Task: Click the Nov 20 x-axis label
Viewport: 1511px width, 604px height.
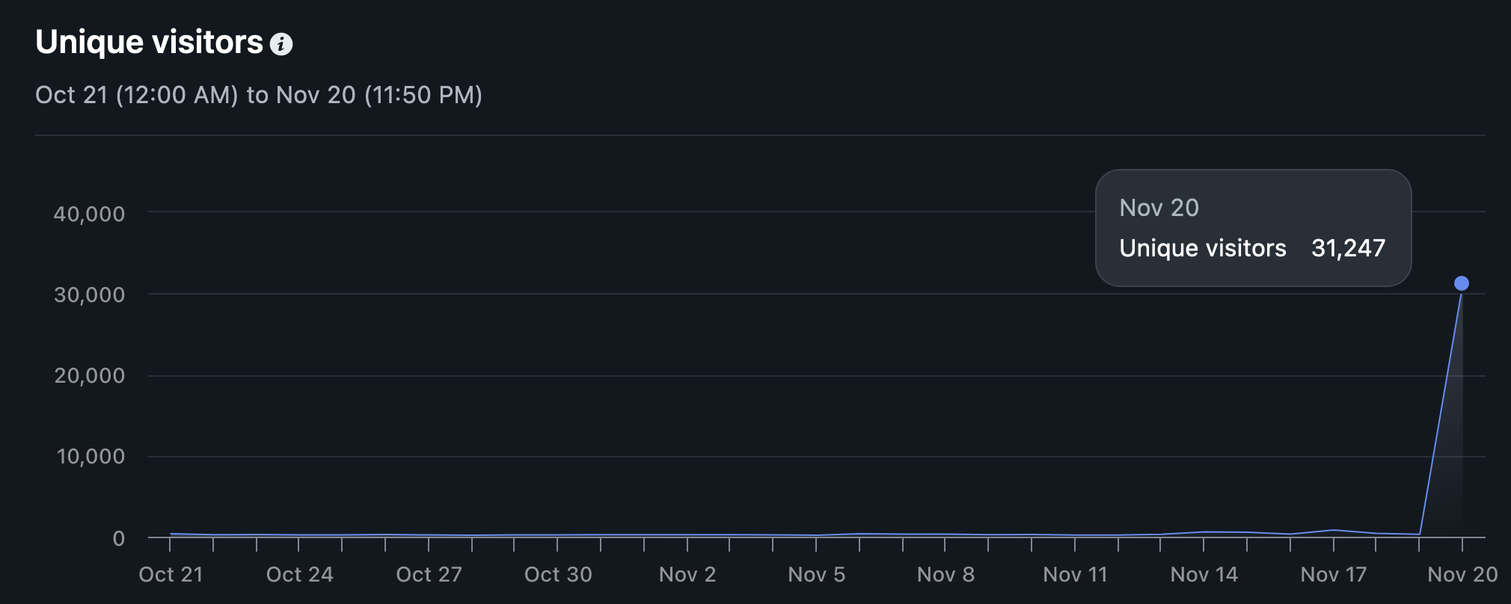Action: [1462, 574]
